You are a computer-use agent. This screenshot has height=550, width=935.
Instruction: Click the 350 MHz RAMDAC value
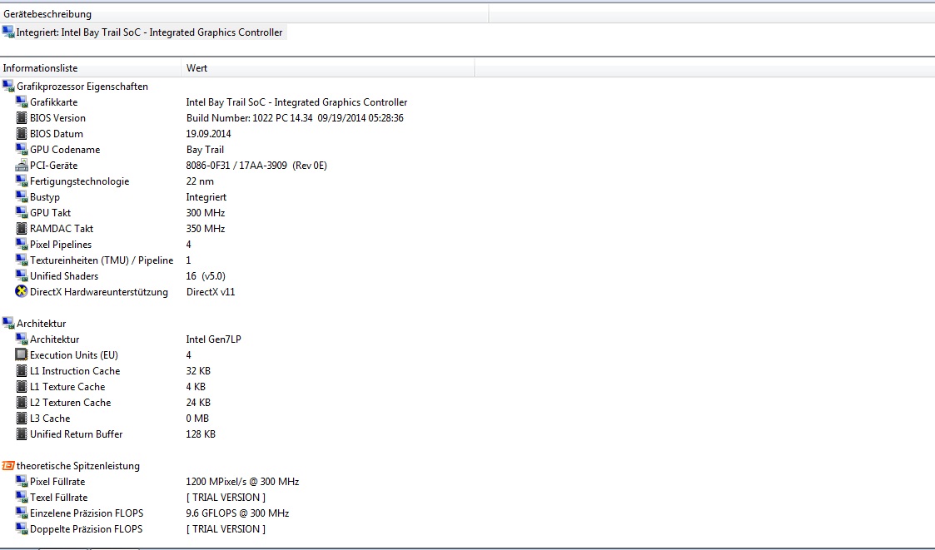(x=205, y=228)
